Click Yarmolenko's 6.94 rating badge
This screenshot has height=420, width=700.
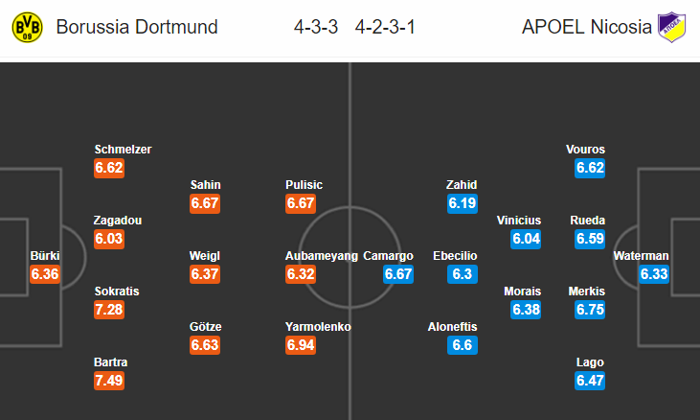[301, 345]
